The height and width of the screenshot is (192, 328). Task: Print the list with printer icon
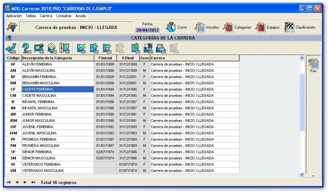point(161,48)
